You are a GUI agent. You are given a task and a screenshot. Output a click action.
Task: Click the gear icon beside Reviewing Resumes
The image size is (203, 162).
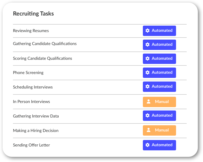[x=148, y=31]
